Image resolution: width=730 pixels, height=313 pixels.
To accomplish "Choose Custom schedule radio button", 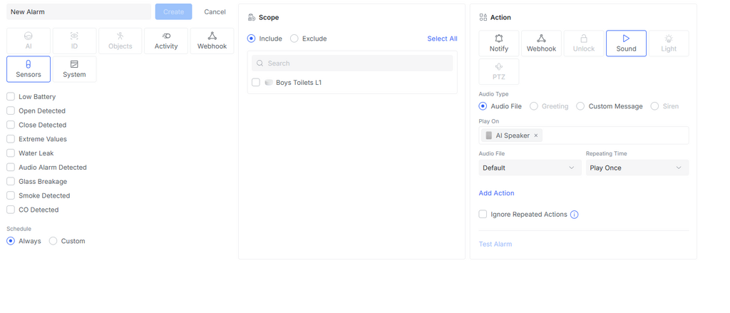I will coord(53,241).
